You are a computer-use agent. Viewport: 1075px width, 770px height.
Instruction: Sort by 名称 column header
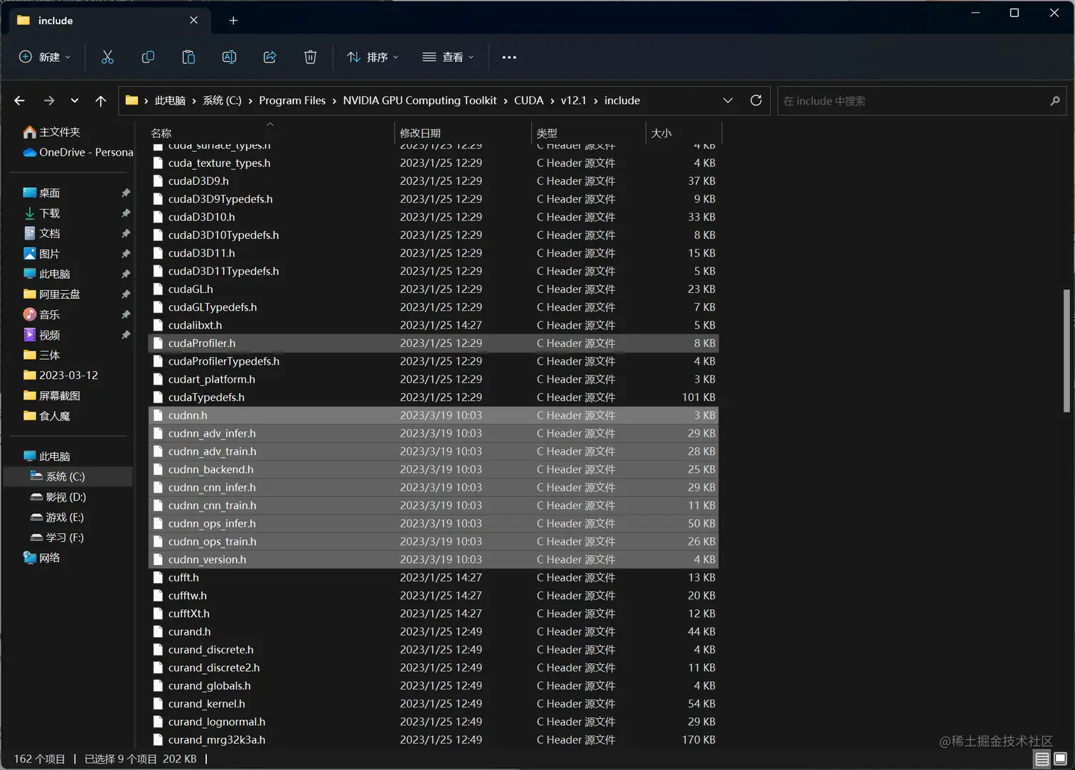click(x=270, y=133)
